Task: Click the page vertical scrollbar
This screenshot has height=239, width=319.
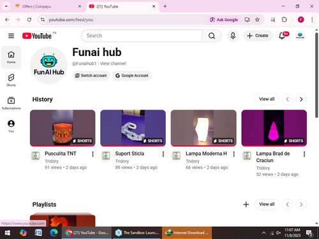Action: (x=316, y=75)
